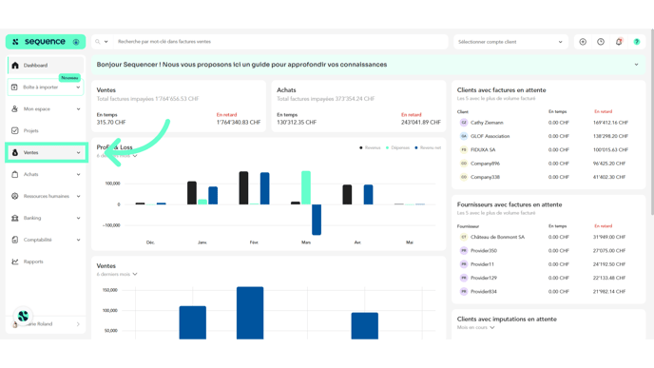Open Comptabilité in the sidebar
The width and height of the screenshot is (654, 368).
pos(46,240)
